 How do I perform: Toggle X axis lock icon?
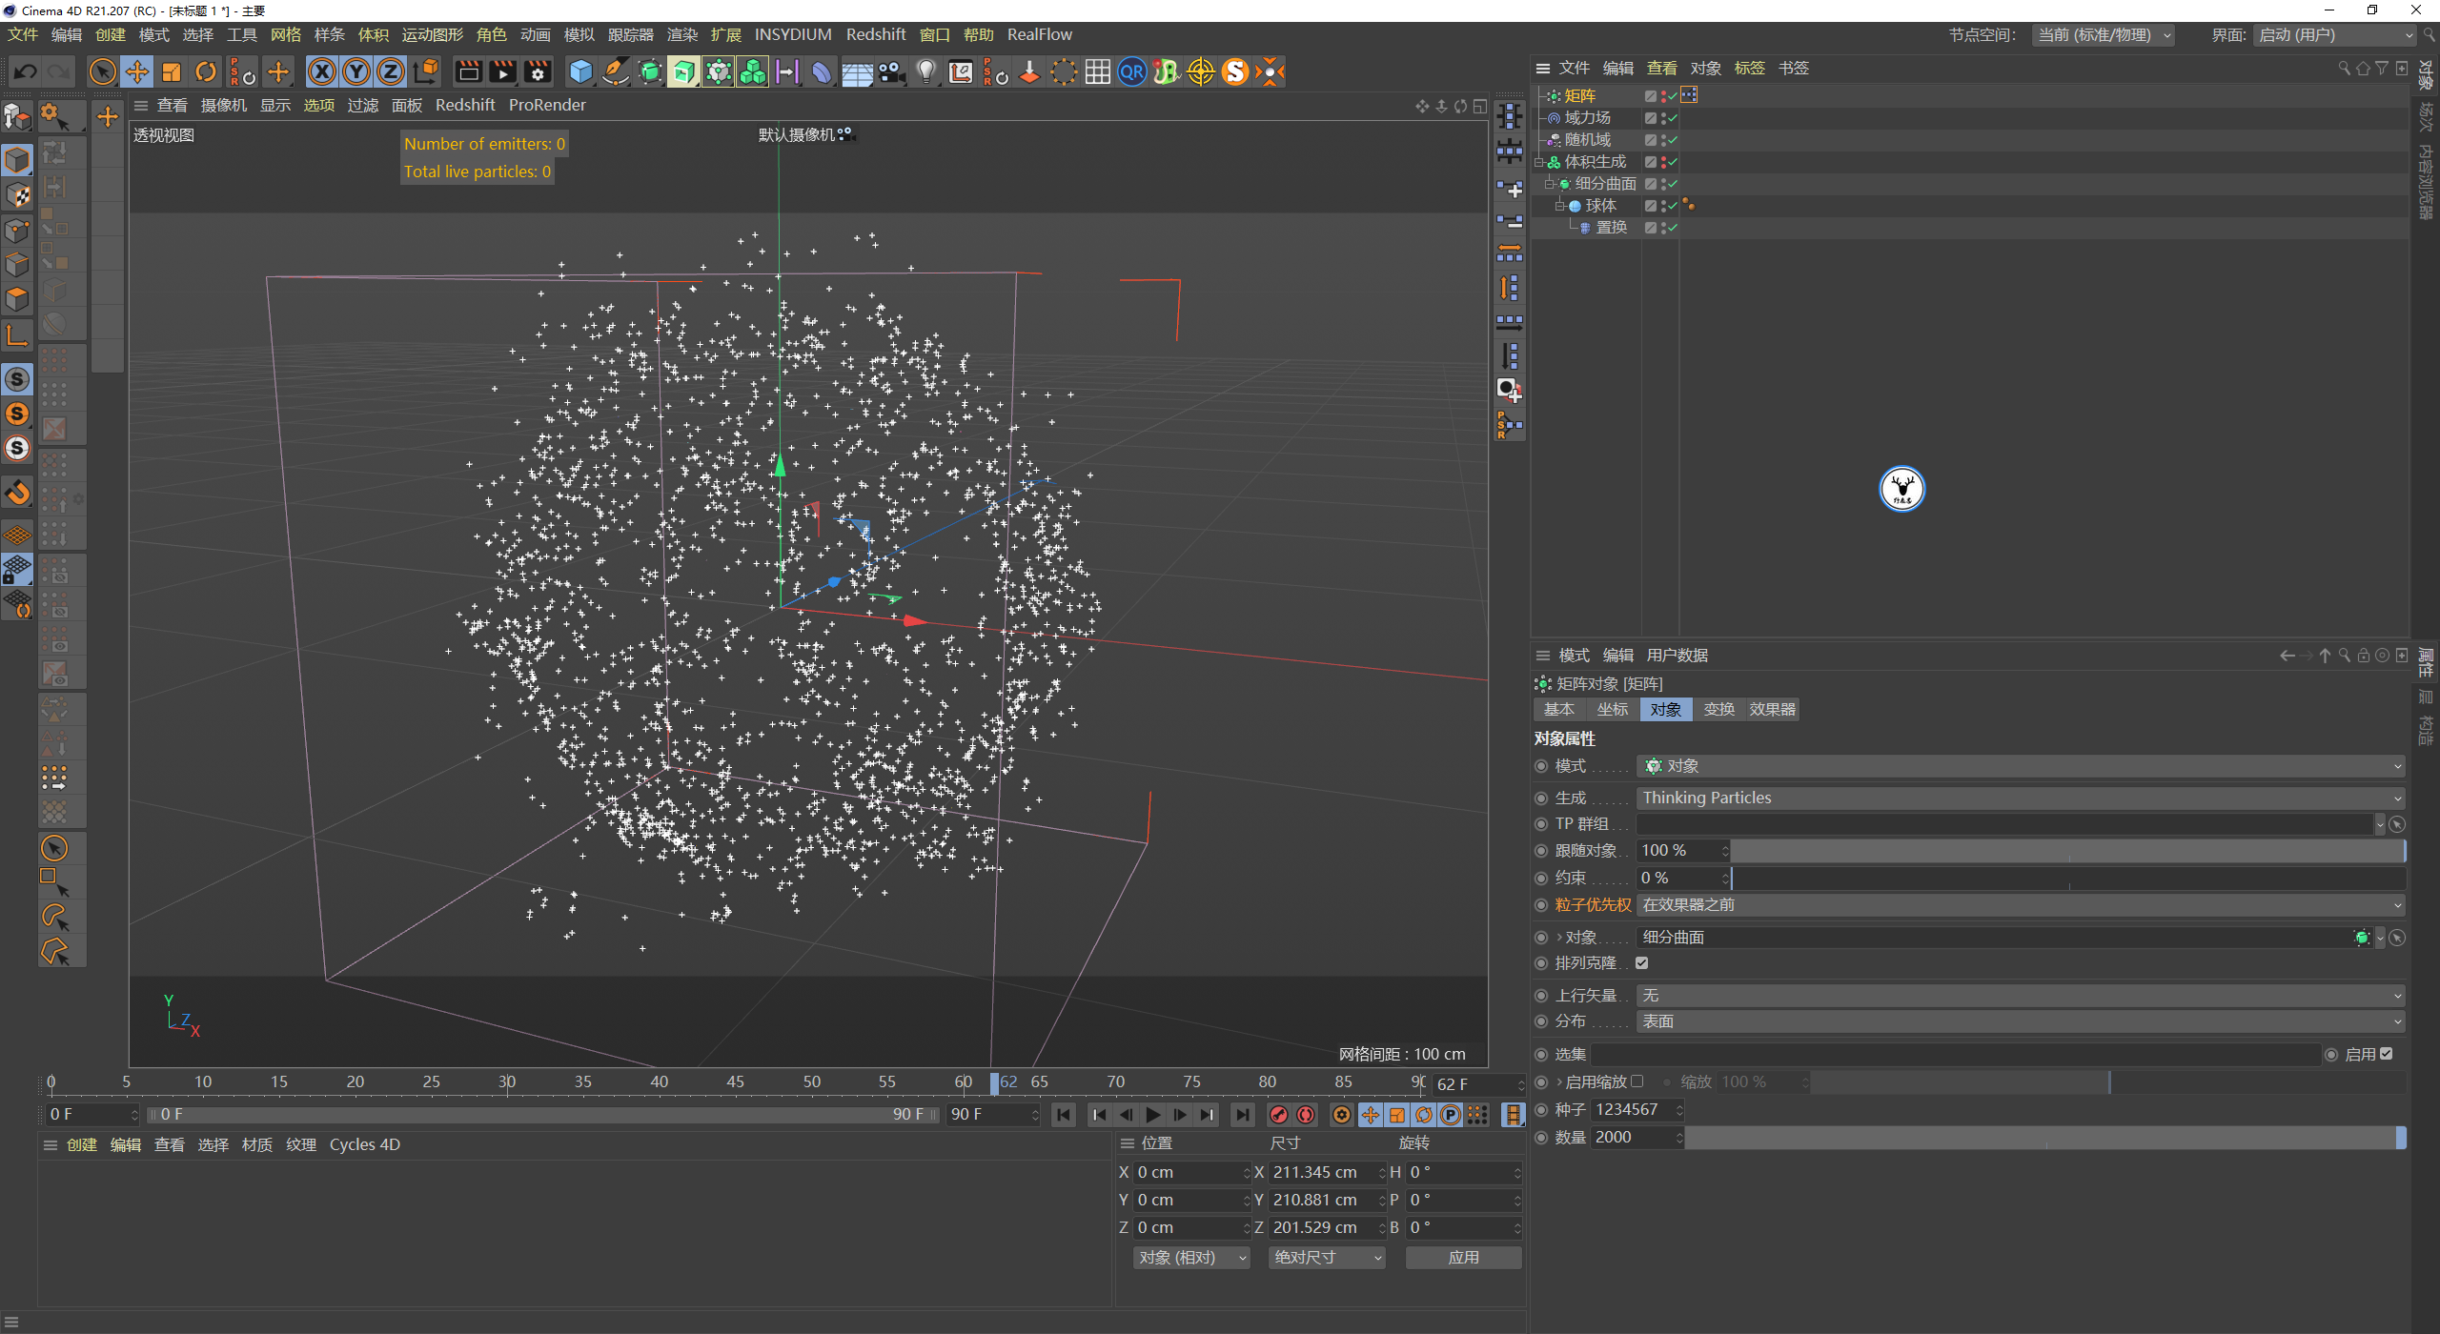(322, 71)
